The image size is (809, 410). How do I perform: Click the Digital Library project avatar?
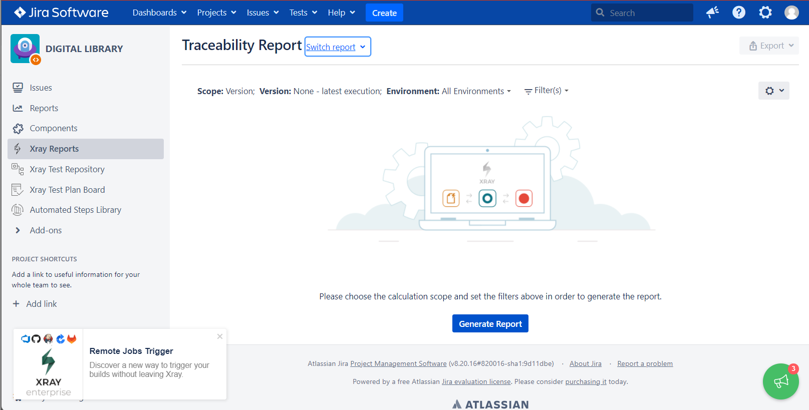25,49
